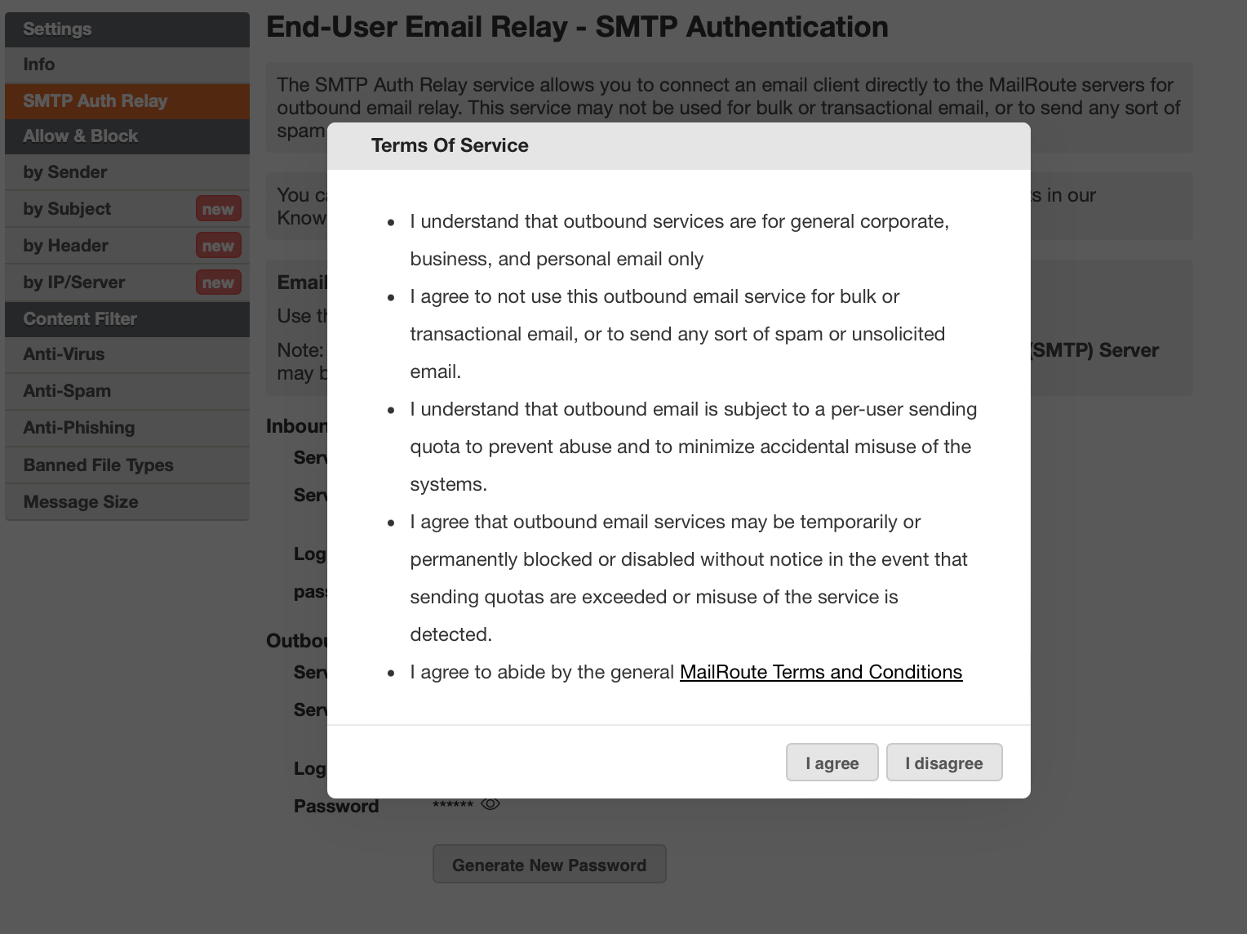1247x934 pixels.
Task: Click the Settings sidebar header
Action: coord(127,29)
